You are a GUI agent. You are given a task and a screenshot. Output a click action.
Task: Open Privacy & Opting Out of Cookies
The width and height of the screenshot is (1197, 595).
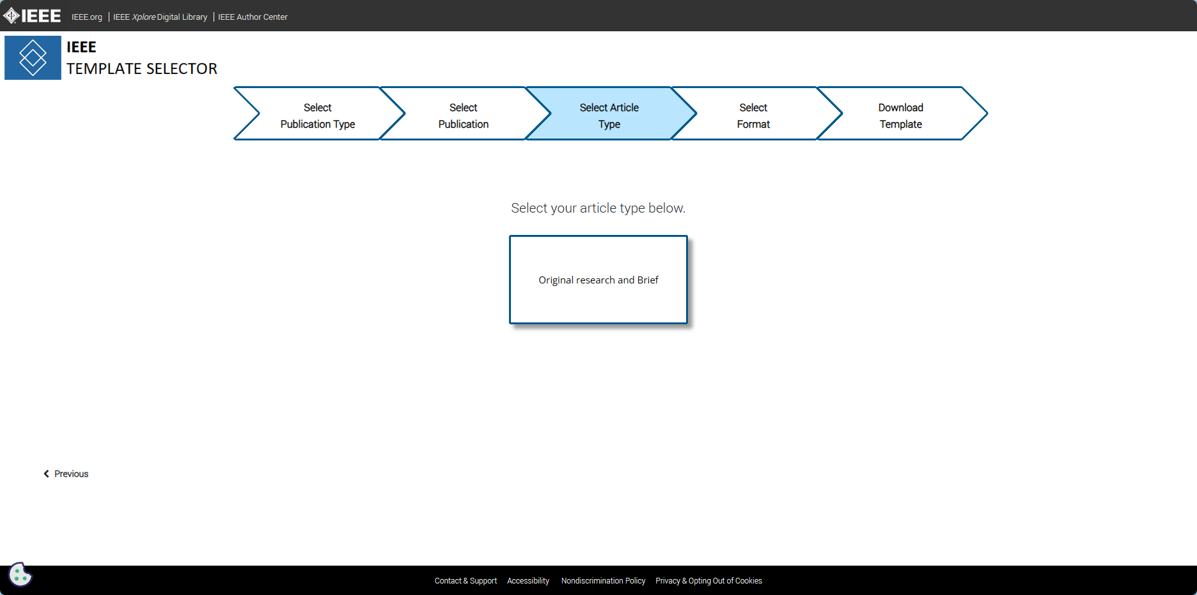coord(708,581)
